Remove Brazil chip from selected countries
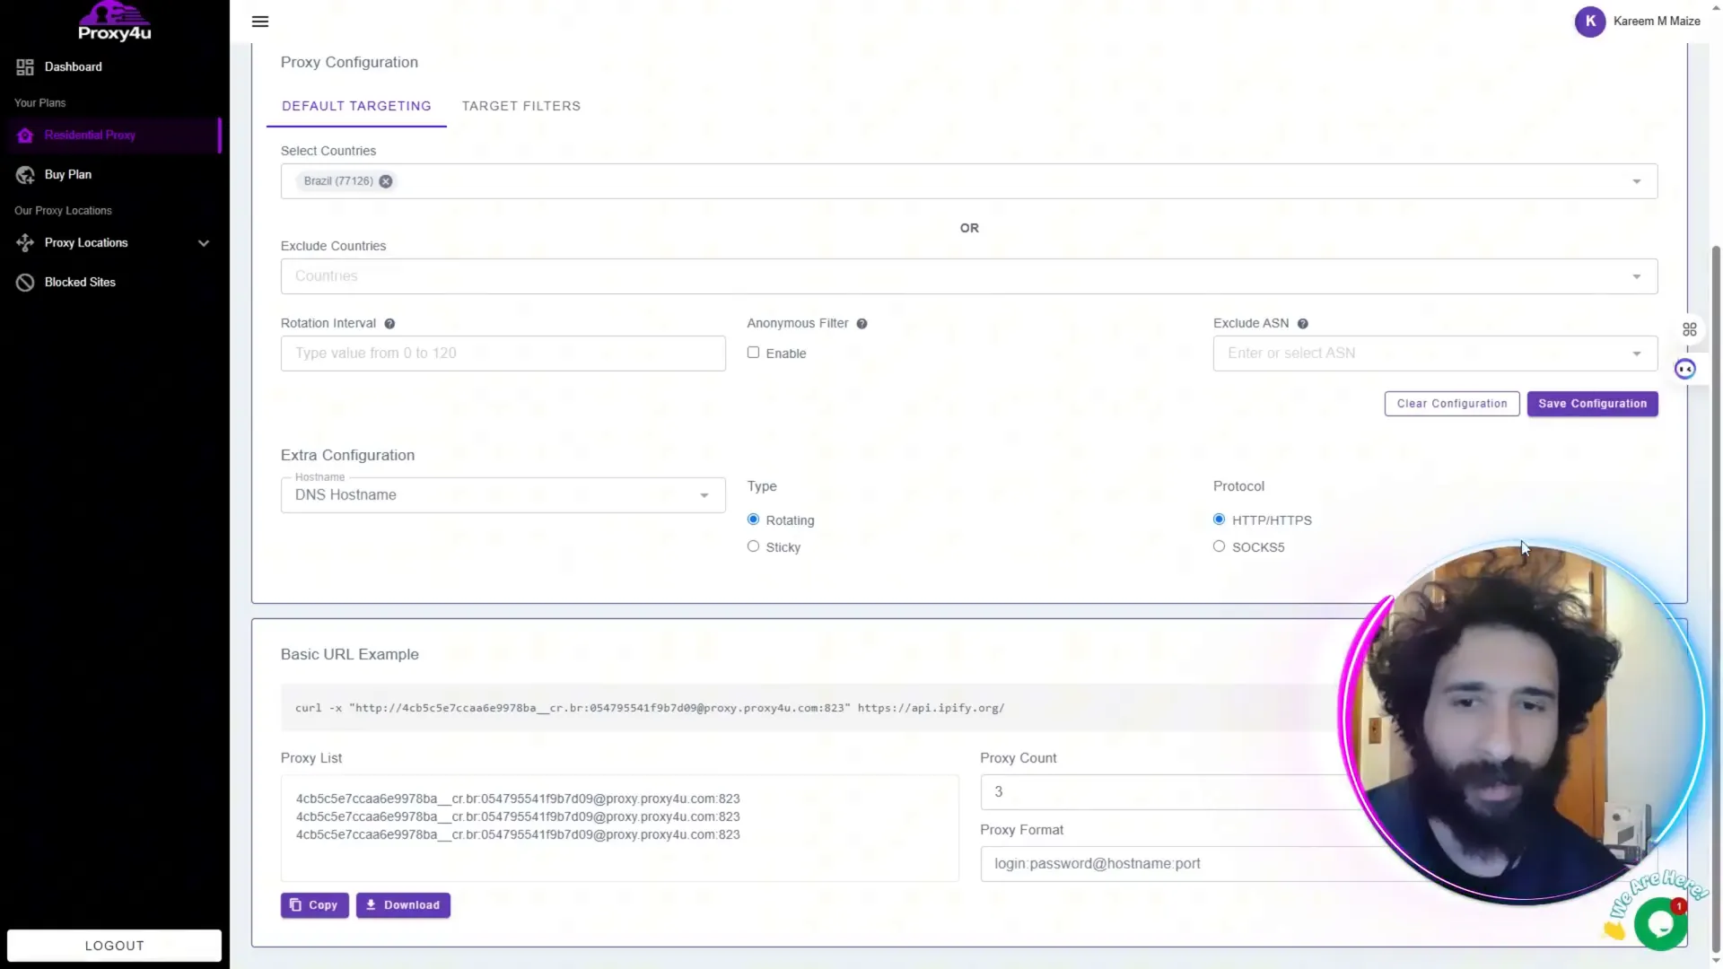Screen dimensions: 1723x969 click(x=386, y=181)
